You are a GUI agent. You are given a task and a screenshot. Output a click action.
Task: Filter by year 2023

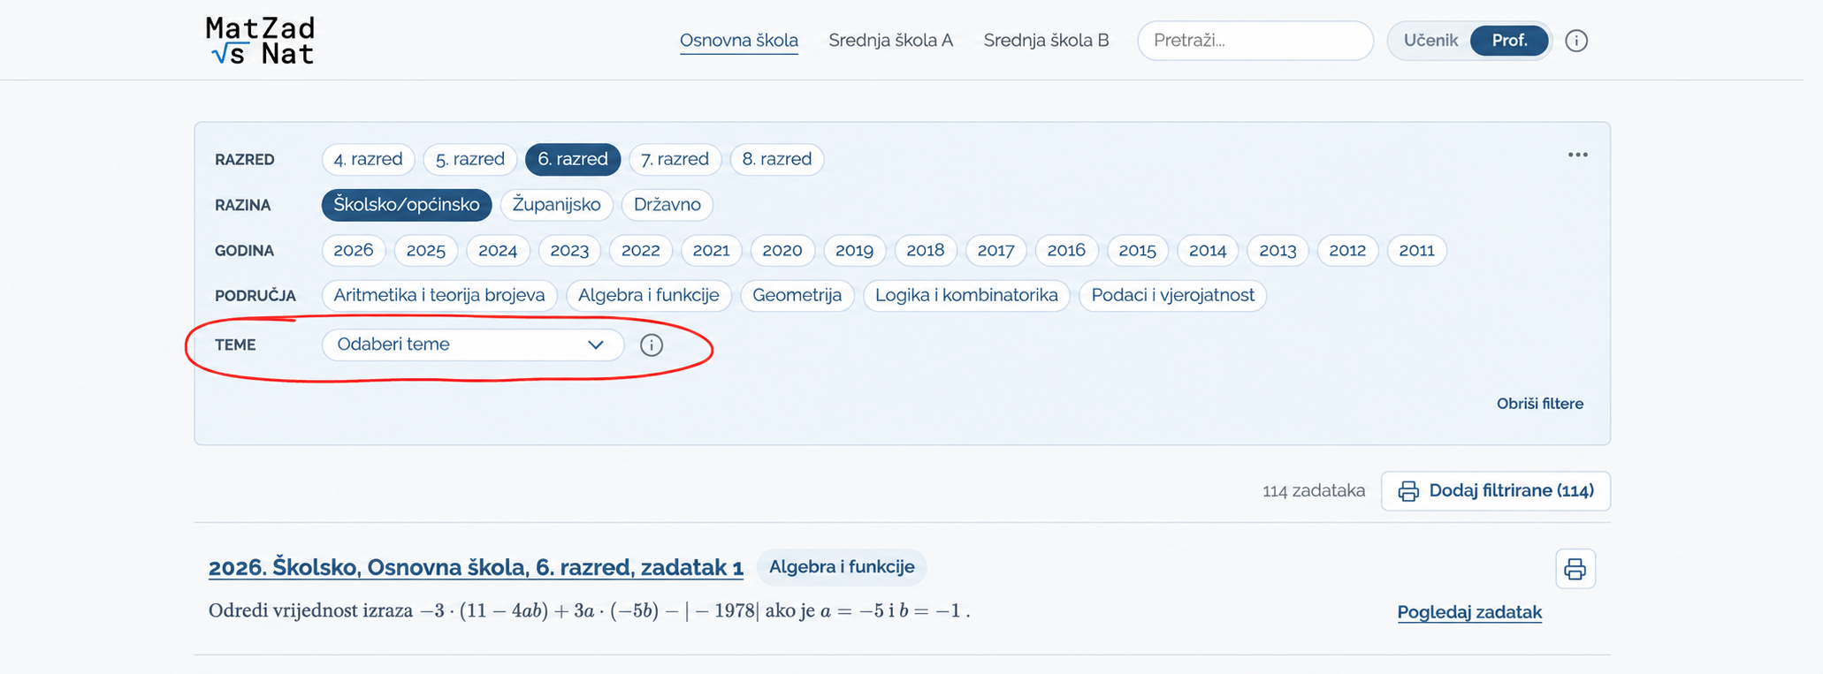point(569,250)
